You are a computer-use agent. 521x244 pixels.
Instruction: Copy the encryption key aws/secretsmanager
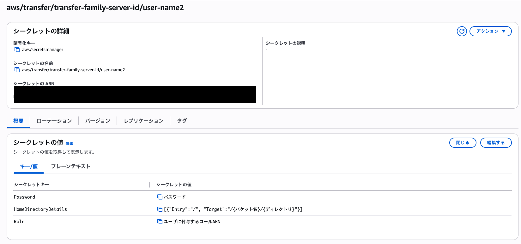point(17,50)
